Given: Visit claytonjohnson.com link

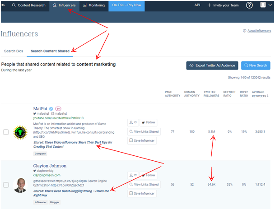Looking at the screenshot, I should click(x=47, y=175).
